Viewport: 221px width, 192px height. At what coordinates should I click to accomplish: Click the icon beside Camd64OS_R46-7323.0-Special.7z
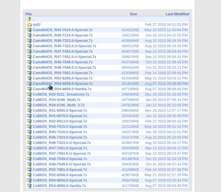click(x=29, y=41)
